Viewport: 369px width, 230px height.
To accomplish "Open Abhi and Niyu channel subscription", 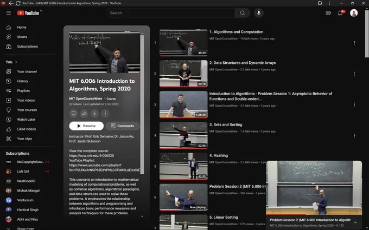I will pos(29,219).
